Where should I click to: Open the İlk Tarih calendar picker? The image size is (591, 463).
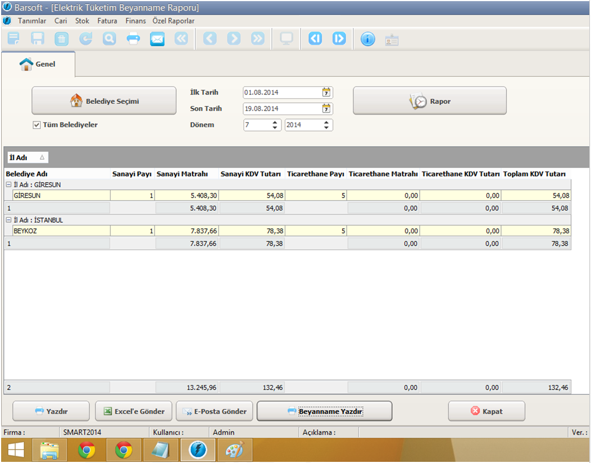326,93
